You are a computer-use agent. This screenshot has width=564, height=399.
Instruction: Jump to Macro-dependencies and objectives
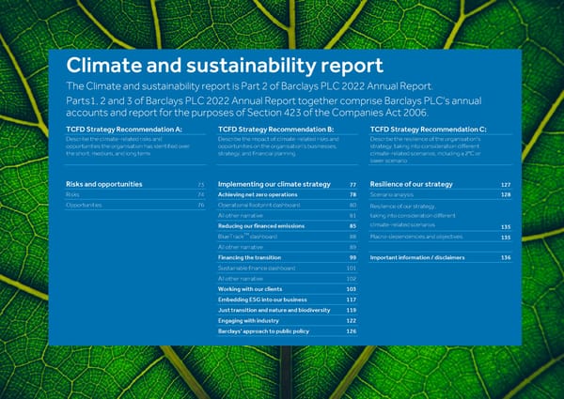pos(419,237)
